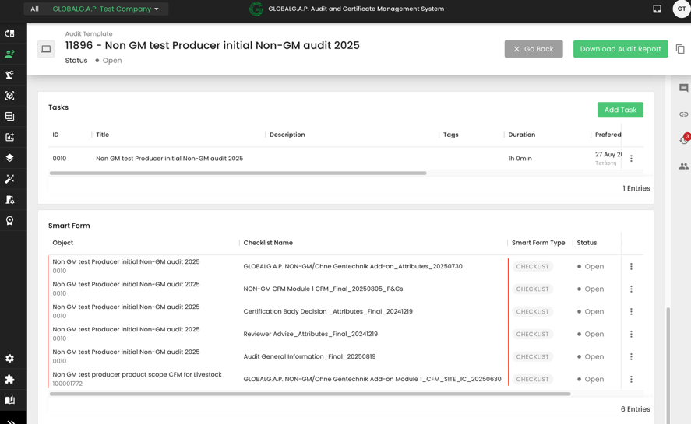Open row menu for Reviewer Advise checklist
This screenshot has width=691, height=424.
point(631,335)
